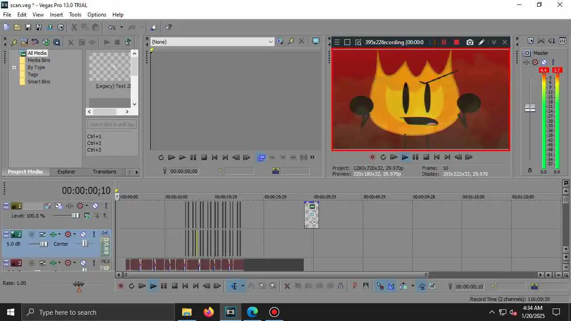This screenshot has width=571, height=321.
Task: Open the Tools menu
Action: pos(75,15)
